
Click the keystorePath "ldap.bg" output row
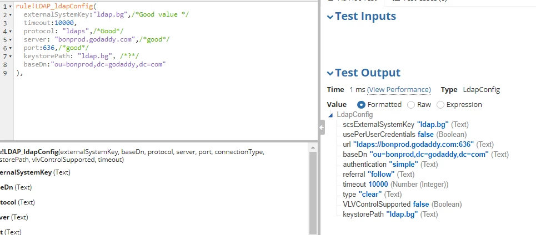pos(390,214)
